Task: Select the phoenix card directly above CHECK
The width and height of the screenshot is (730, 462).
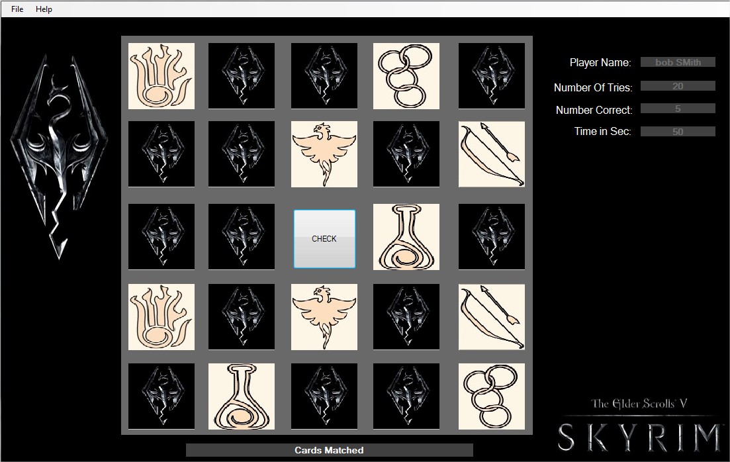Action: coord(324,154)
